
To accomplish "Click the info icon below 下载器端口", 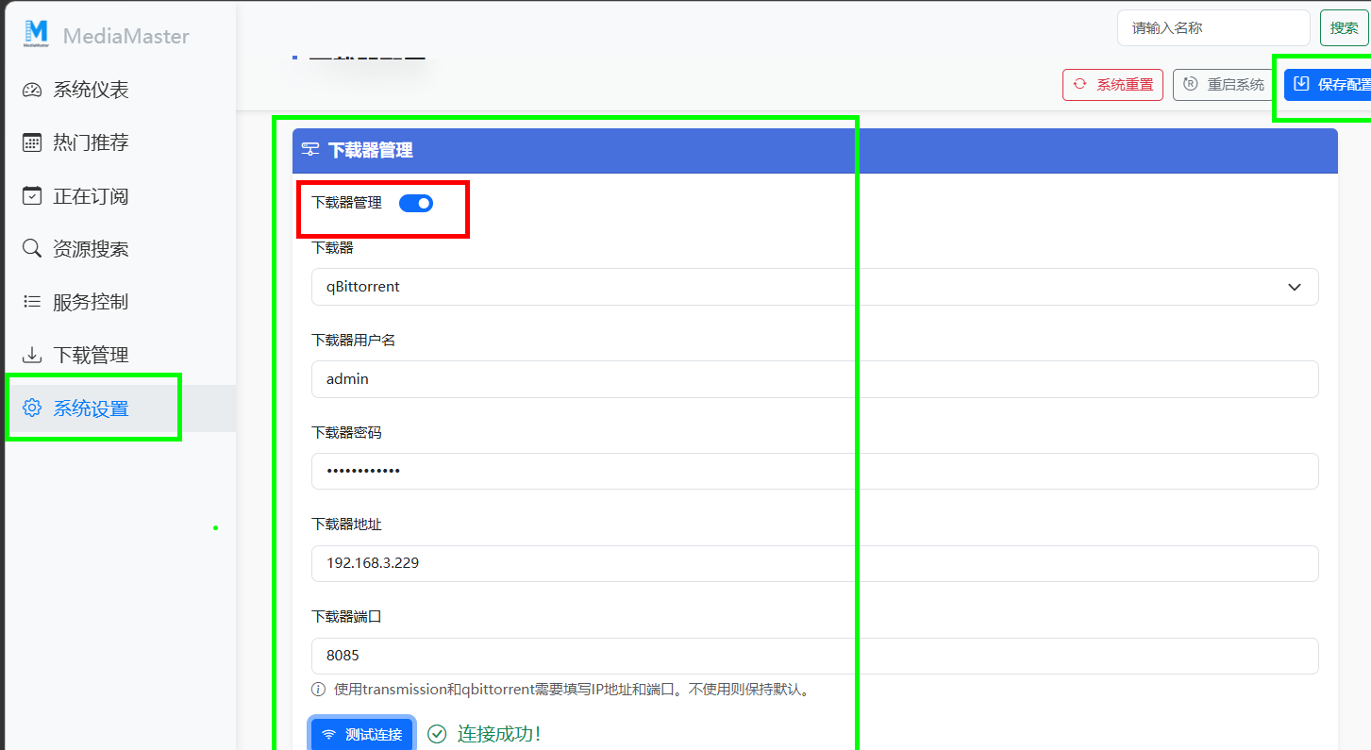I will (x=317, y=689).
